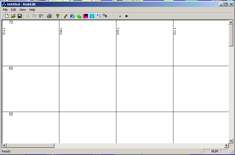
Task: Select the pencil draw tool
Action: click(66, 16)
